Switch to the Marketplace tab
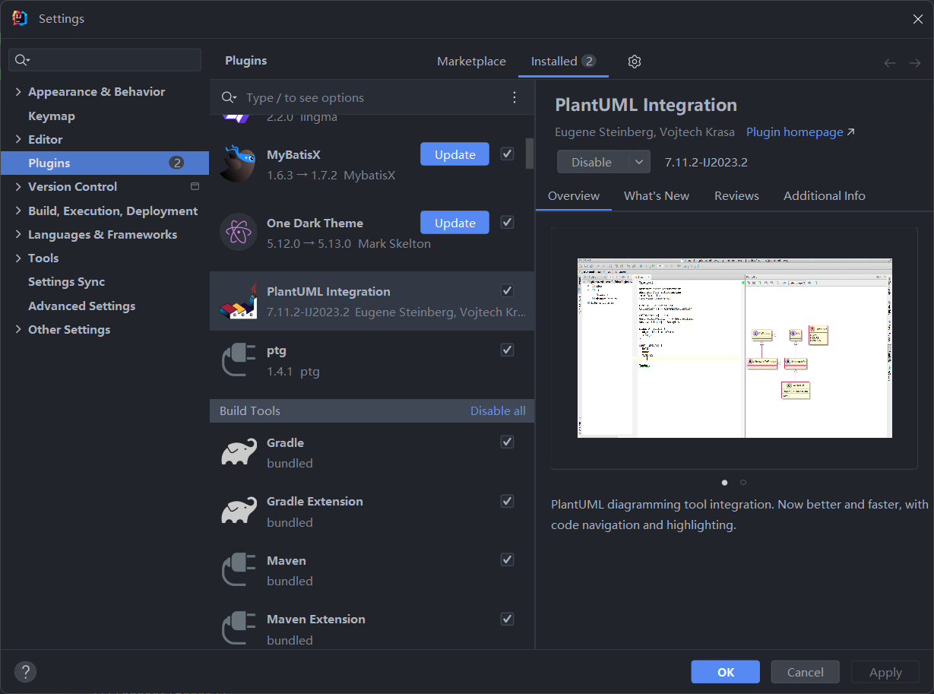Screen dimensions: 934x694 pos(471,62)
